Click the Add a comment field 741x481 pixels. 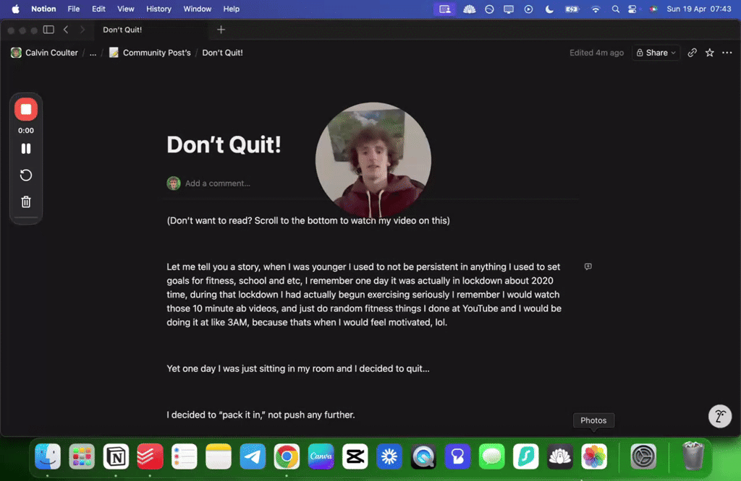click(x=217, y=183)
